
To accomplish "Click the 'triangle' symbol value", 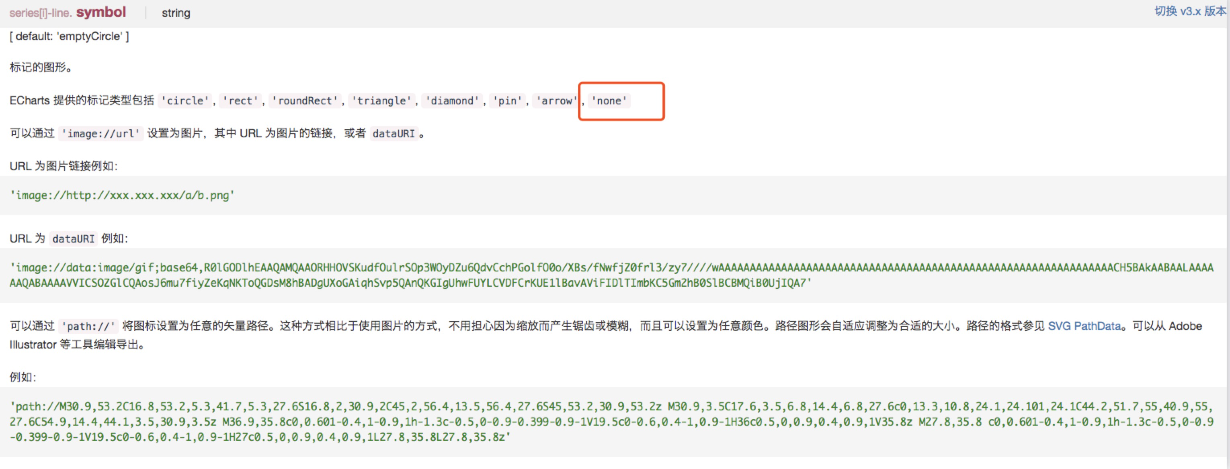I will (381, 101).
